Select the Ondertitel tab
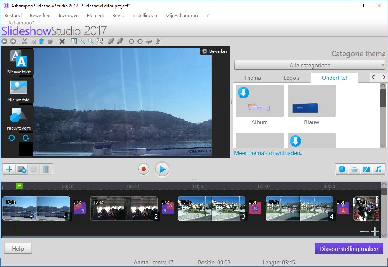The width and height of the screenshot is (388, 267). point(334,78)
